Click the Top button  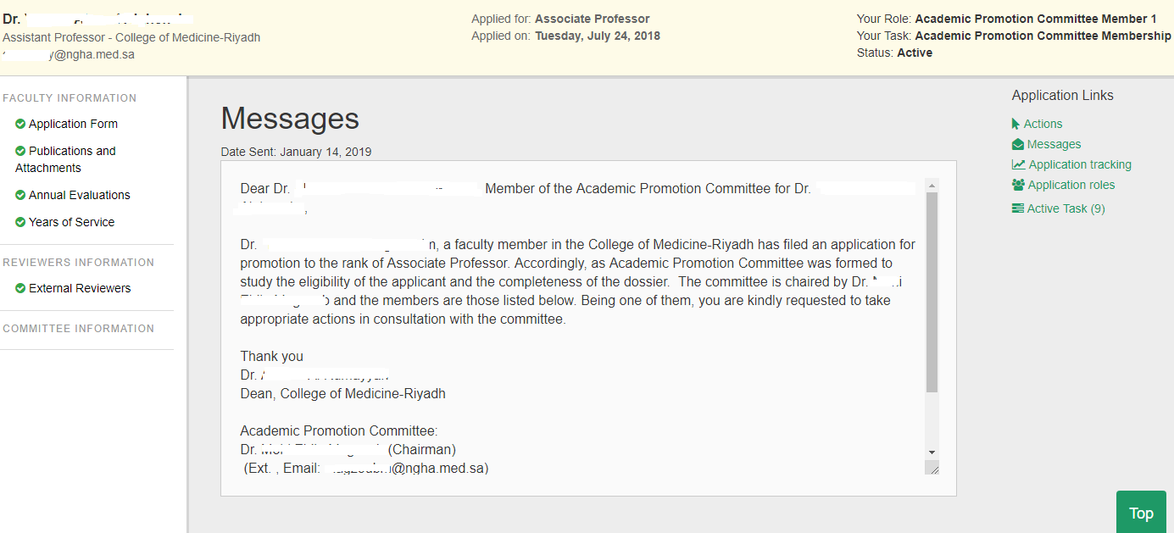tap(1141, 513)
